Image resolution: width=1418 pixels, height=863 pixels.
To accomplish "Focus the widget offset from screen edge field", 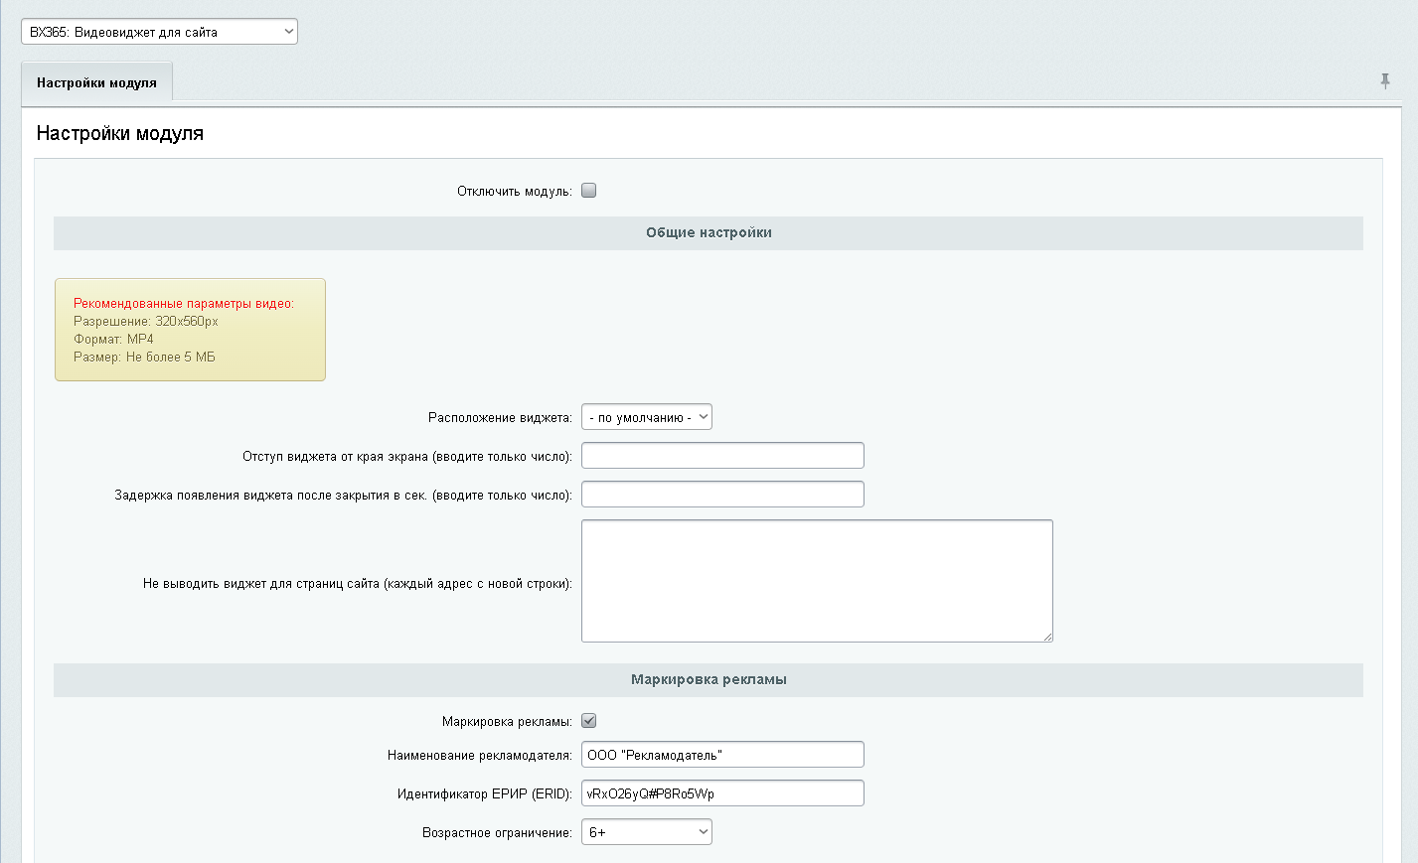I will point(722,456).
